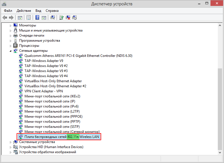Screen dimensions: 224x163
Task: Click the Device Manager title bar icon
Action: pyautogui.click(x=4, y=3)
